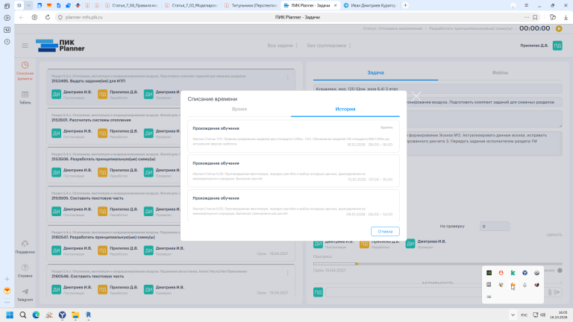Open Microsoft Edge from the taskbar
Viewport: 573px width, 322px height.
tap(36, 315)
